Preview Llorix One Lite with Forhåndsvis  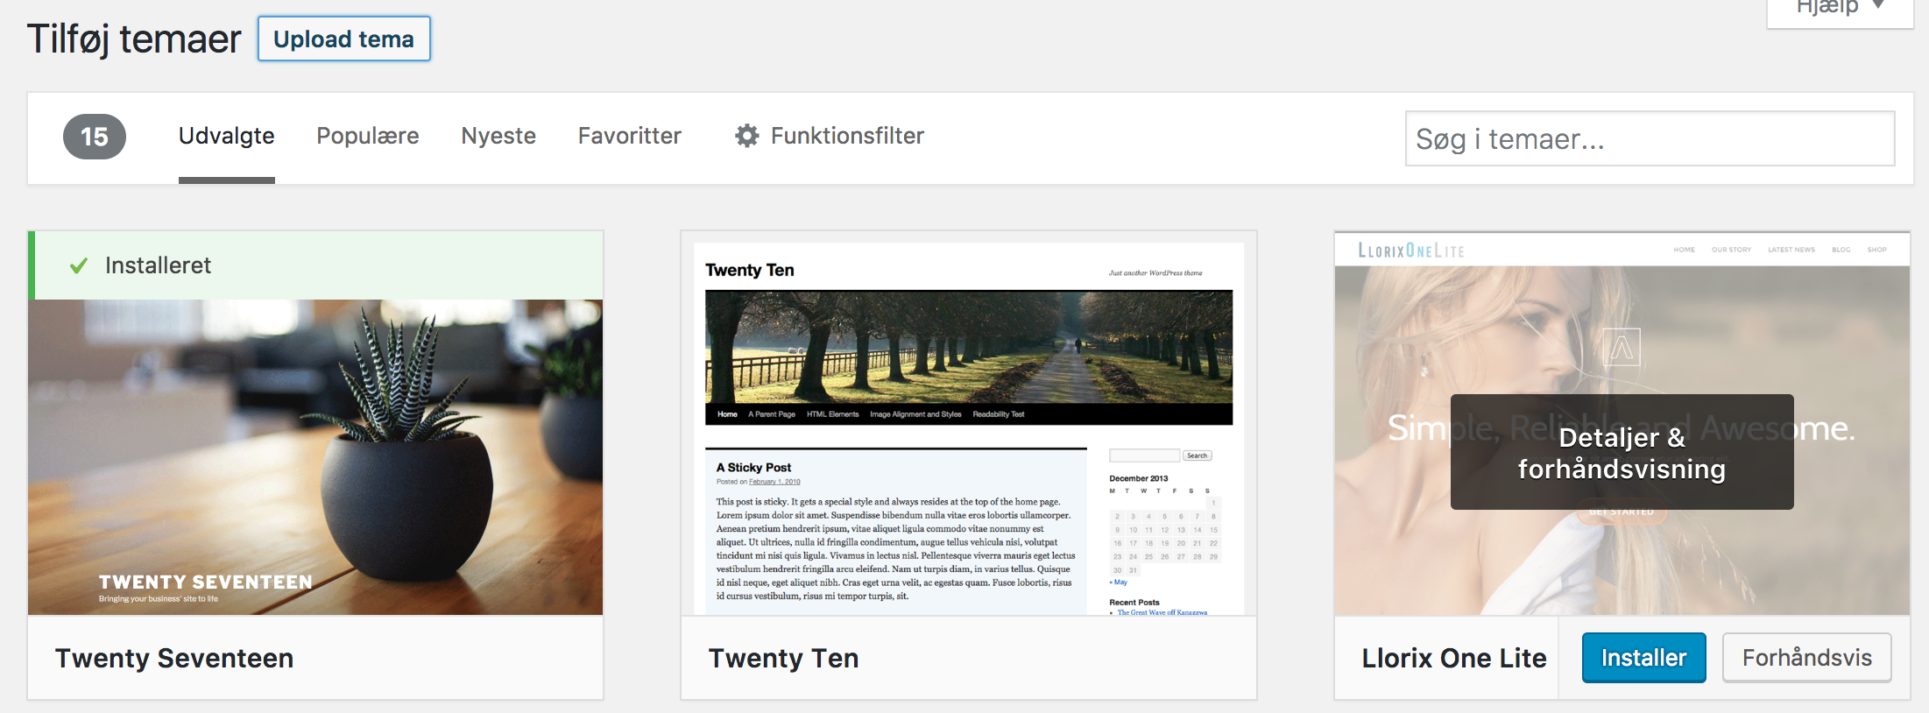(x=1806, y=658)
